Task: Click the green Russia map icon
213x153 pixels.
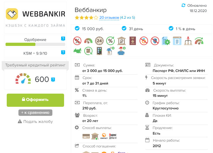Action: pos(77,51)
